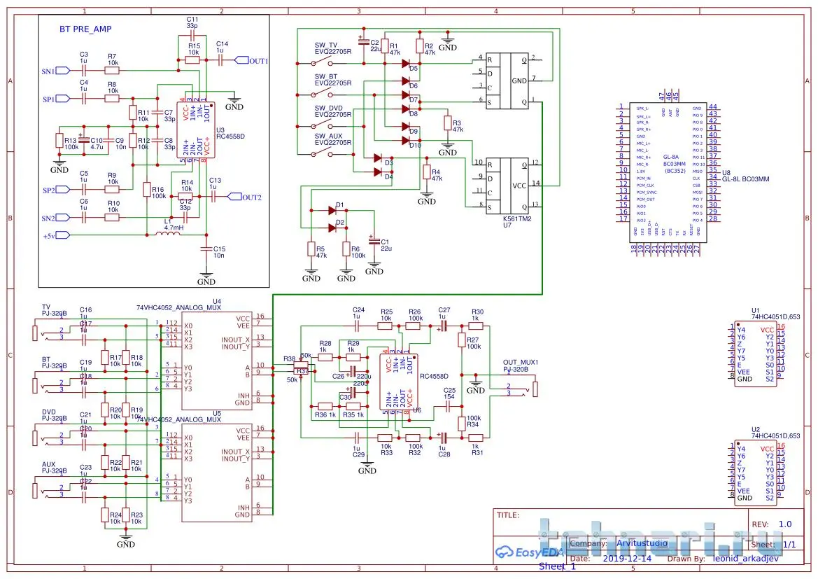Image resolution: width=818 pixels, height=579 pixels.
Task: Select the SN2 input port symbol
Action: pyautogui.click(x=62, y=218)
